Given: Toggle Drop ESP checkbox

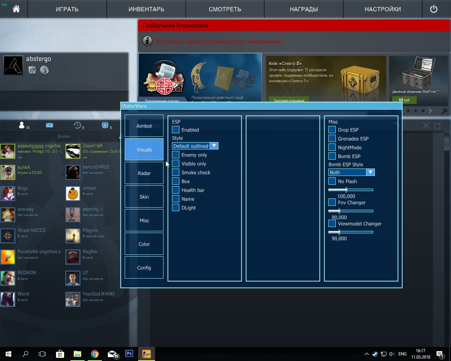Looking at the screenshot, I should tap(332, 130).
